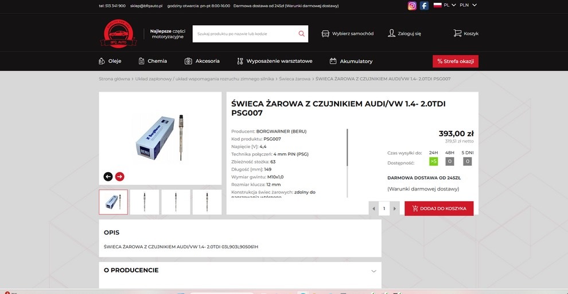Screen dimensions: 568x294
Task: Select the third glow plug thumbnail
Action: tap(176, 202)
